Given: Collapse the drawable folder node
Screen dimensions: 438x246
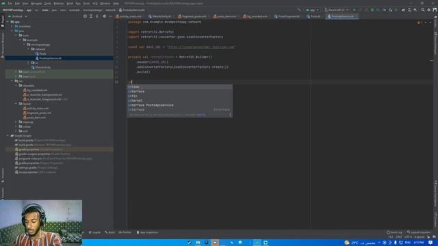Looking at the screenshot, I should point(16,85).
